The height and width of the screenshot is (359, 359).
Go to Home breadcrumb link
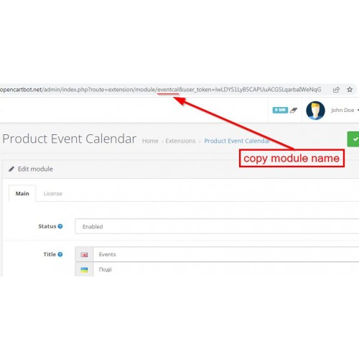tap(150, 141)
